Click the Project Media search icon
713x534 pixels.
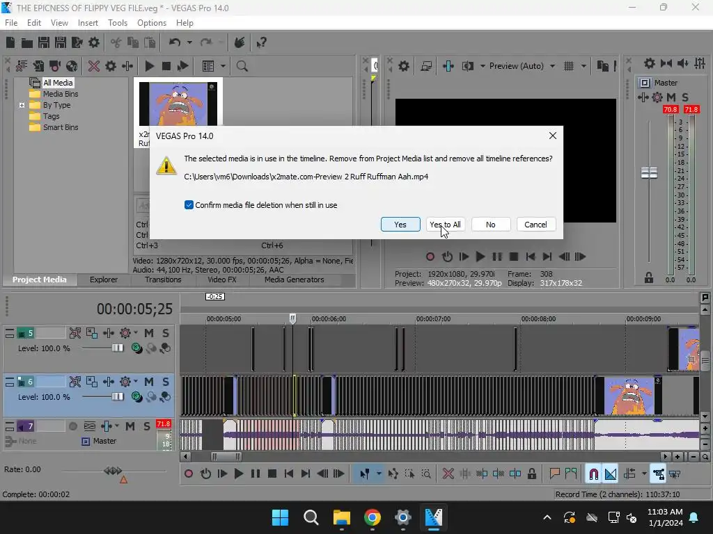click(x=242, y=66)
